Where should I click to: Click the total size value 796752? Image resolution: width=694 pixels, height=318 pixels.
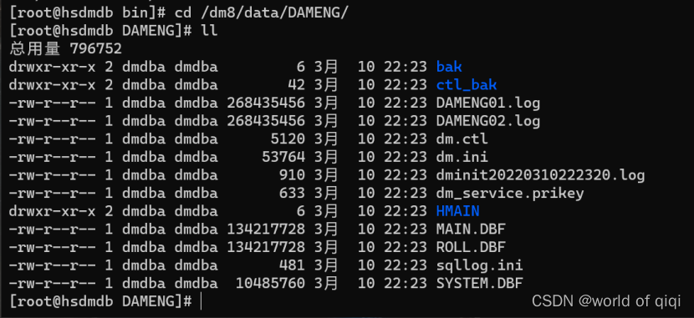click(95, 49)
